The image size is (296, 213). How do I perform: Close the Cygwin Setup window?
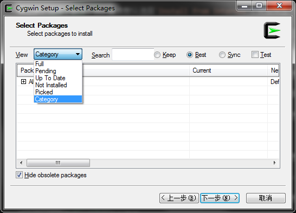coord(279,6)
